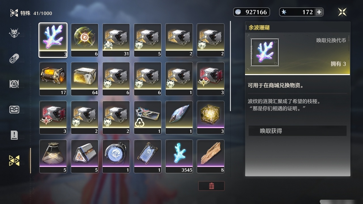
Task: Select the feather-shaped crystal item
Action: click(x=179, y=118)
